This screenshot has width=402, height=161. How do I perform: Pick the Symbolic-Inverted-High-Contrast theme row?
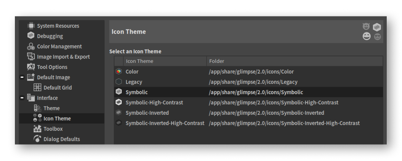click(249, 123)
